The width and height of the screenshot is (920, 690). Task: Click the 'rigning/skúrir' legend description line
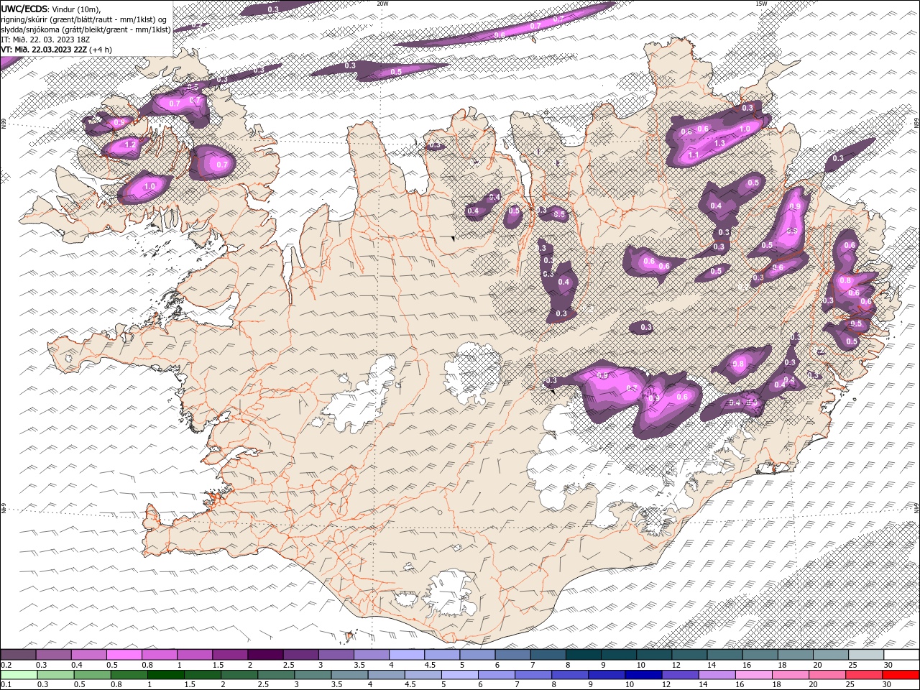tap(84, 19)
